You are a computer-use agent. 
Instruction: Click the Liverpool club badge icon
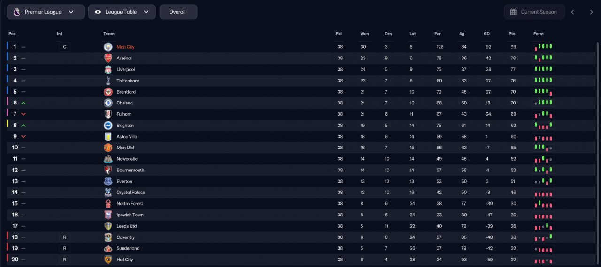[108, 69]
